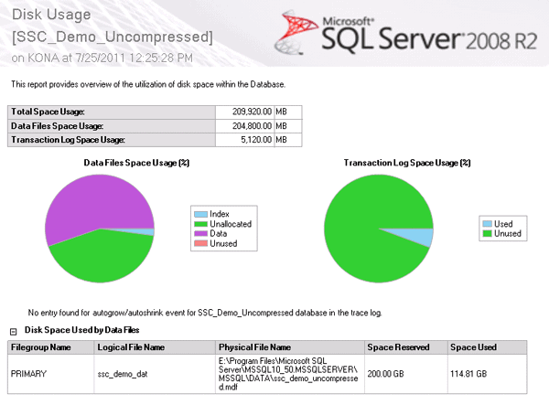Screen dimensions: 549x405
Task: Click the Transaction Log Space Usage row label
Action: (68, 140)
